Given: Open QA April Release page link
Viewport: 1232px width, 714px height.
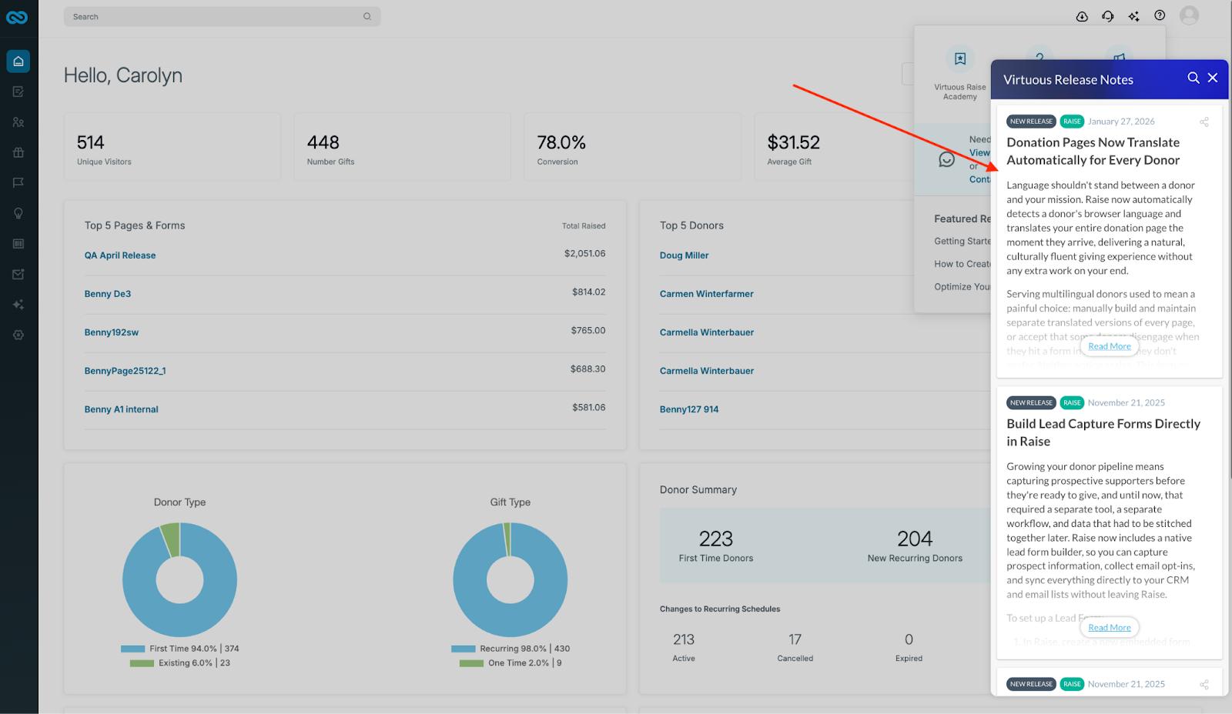Looking at the screenshot, I should click(120, 255).
